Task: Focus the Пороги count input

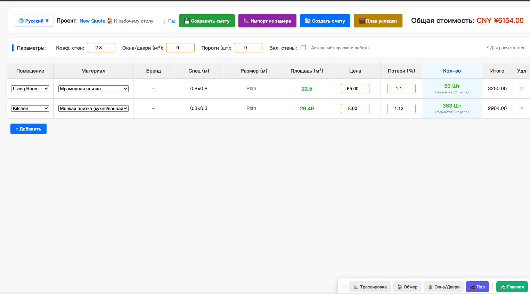Action: [248, 48]
